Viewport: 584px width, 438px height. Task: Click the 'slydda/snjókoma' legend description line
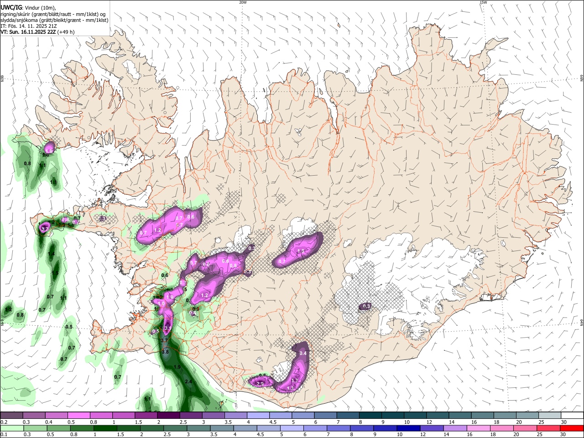coord(54,20)
